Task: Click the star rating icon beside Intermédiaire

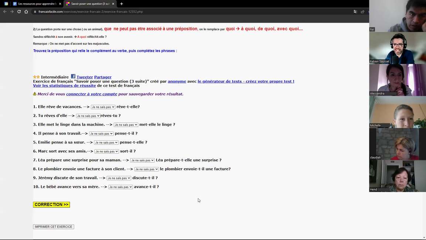Action: 36,77
